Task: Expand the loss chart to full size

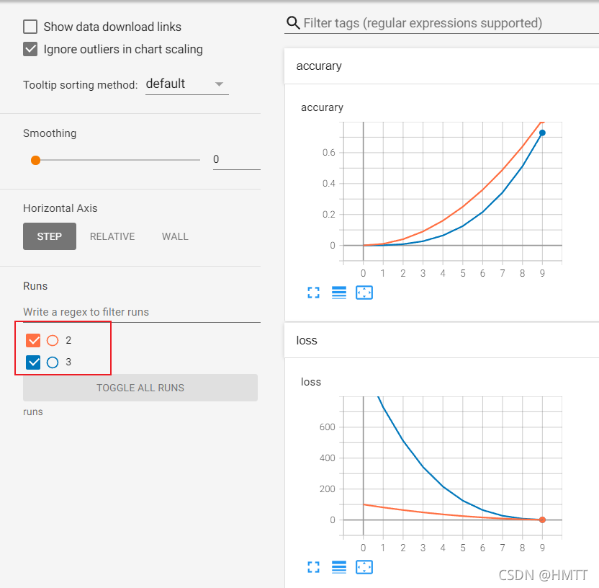Action: (x=313, y=567)
